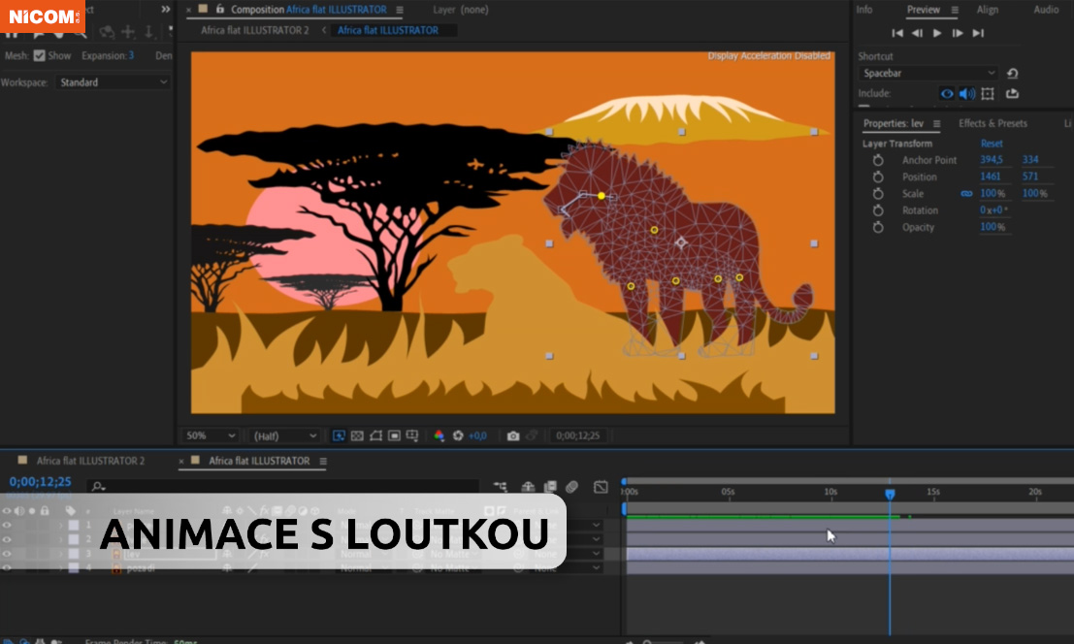
Task: Expand hidden tools with double chevron
Action: coord(165,10)
